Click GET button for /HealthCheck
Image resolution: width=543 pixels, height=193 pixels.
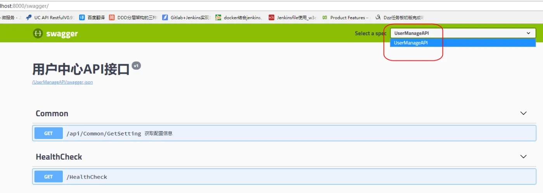[48, 177]
